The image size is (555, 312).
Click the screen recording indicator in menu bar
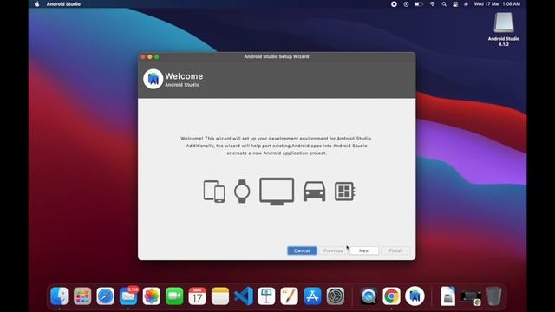coord(394,4)
